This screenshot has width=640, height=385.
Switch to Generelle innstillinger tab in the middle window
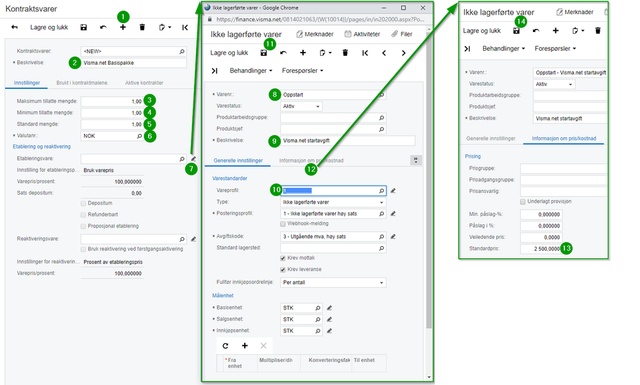pyautogui.click(x=238, y=160)
